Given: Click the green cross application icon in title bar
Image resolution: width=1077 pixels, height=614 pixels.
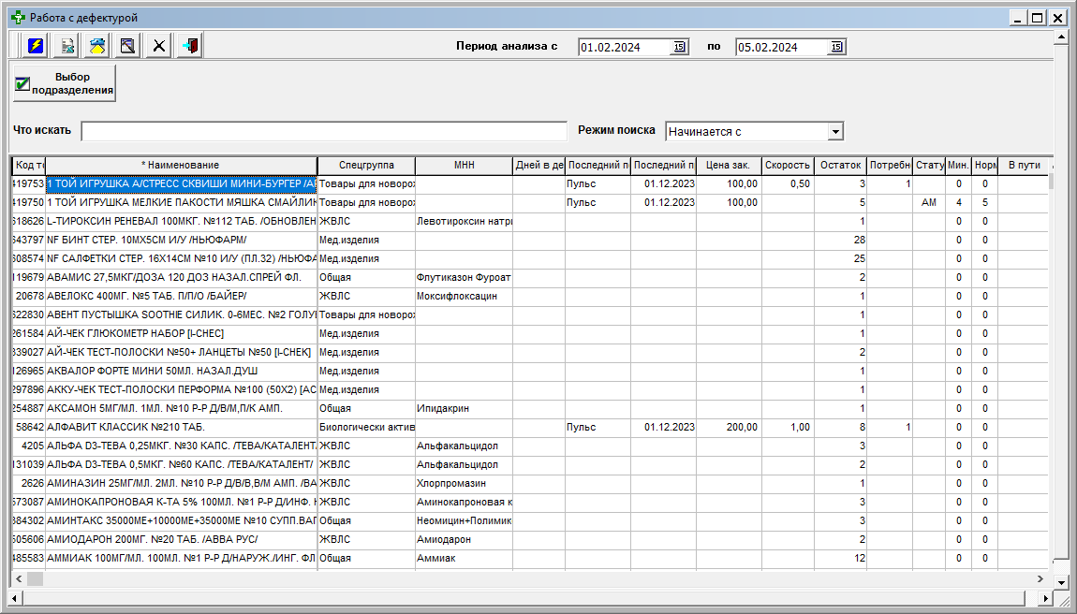Looking at the screenshot, I should [x=19, y=17].
